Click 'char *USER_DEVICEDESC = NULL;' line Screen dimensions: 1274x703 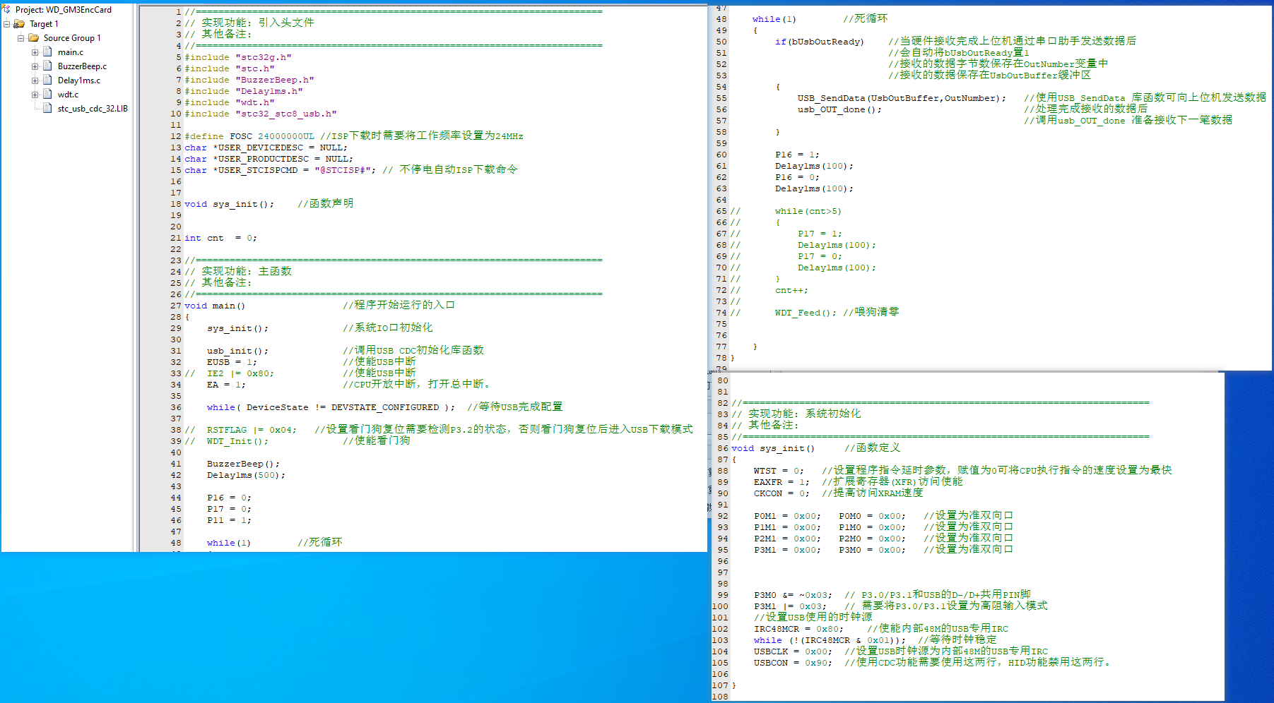coord(266,148)
